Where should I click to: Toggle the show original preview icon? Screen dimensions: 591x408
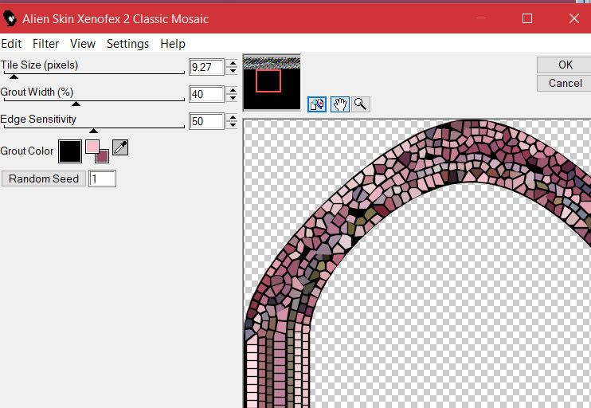(317, 104)
